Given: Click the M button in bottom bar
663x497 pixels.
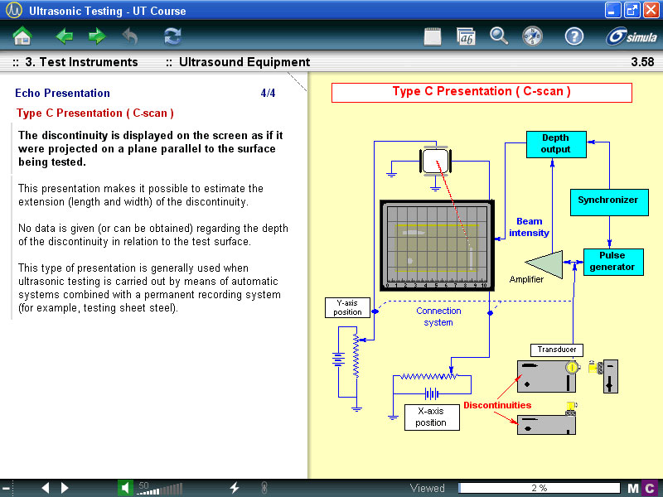Looking at the screenshot, I should tap(633, 489).
